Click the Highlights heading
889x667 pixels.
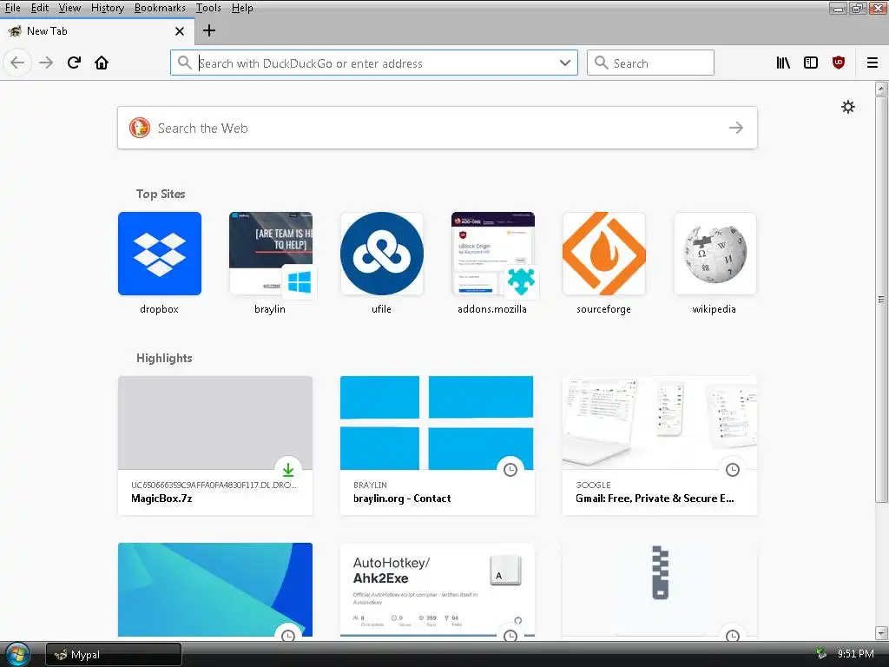click(164, 358)
